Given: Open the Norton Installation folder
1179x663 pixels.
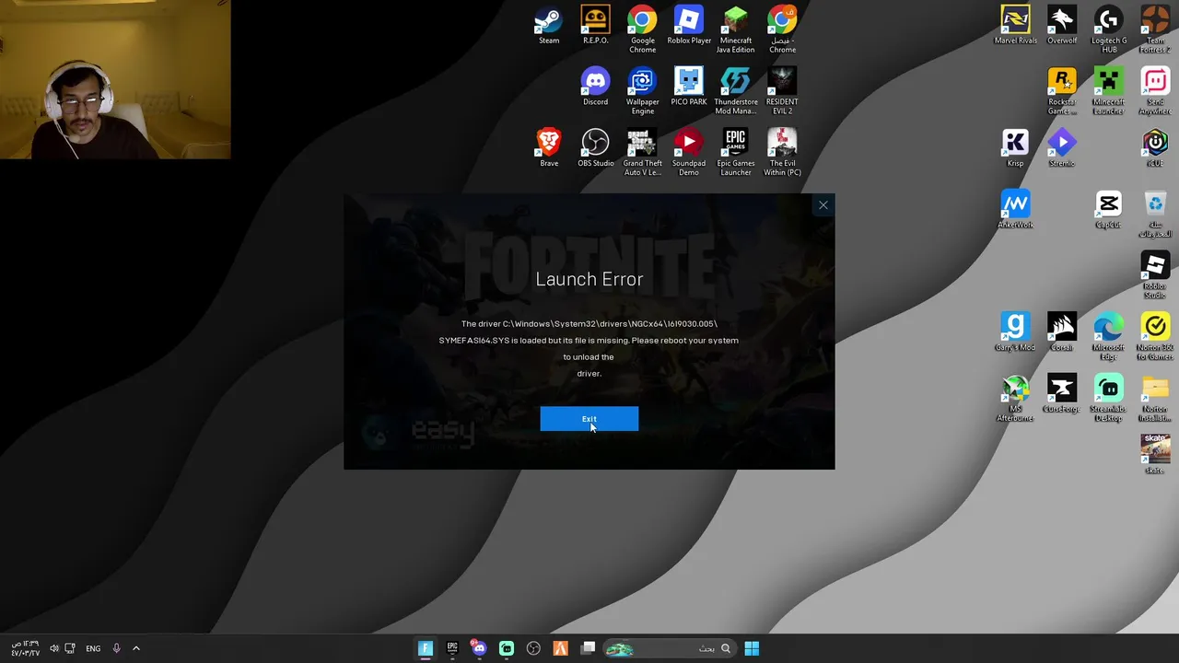Looking at the screenshot, I should click(1155, 399).
